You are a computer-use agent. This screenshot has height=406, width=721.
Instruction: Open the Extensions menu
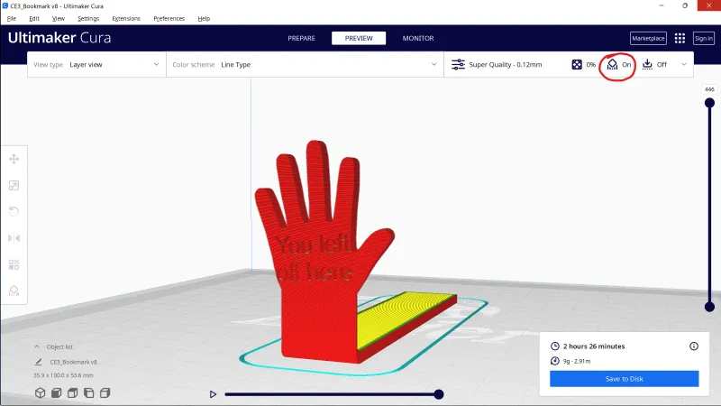[126, 18]
